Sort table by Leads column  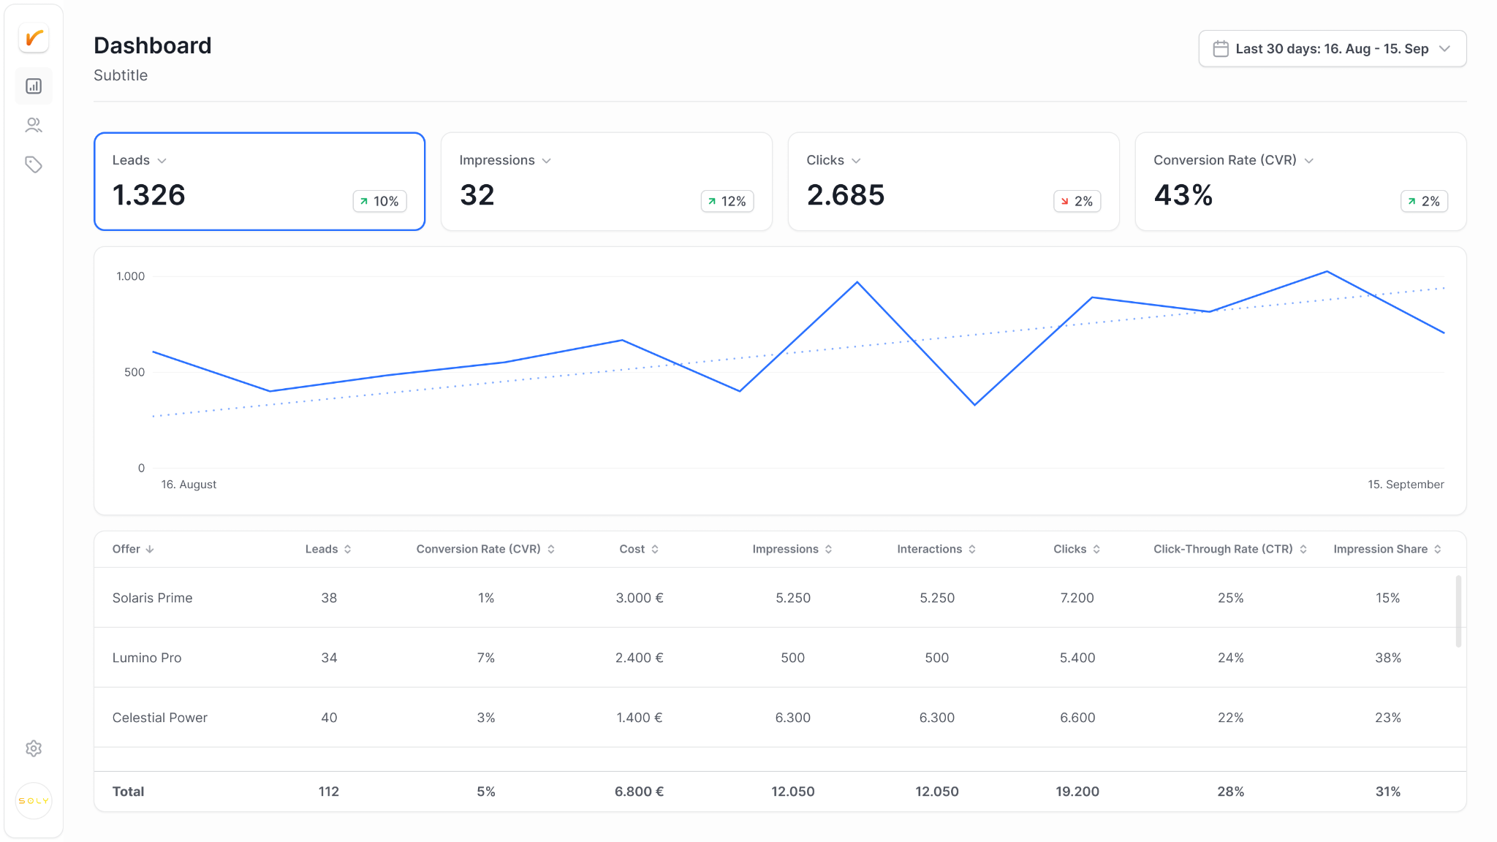[x=328, y=549]
